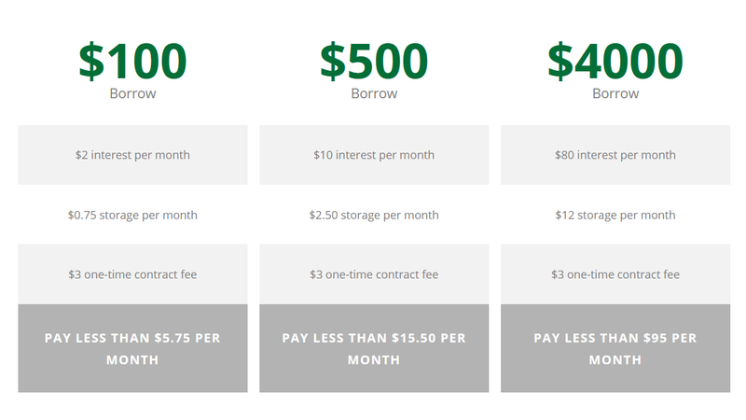Click the word MONTH in the $5.75 banner
The height and width of the screenshot is (420, 746).
point(132,360)
